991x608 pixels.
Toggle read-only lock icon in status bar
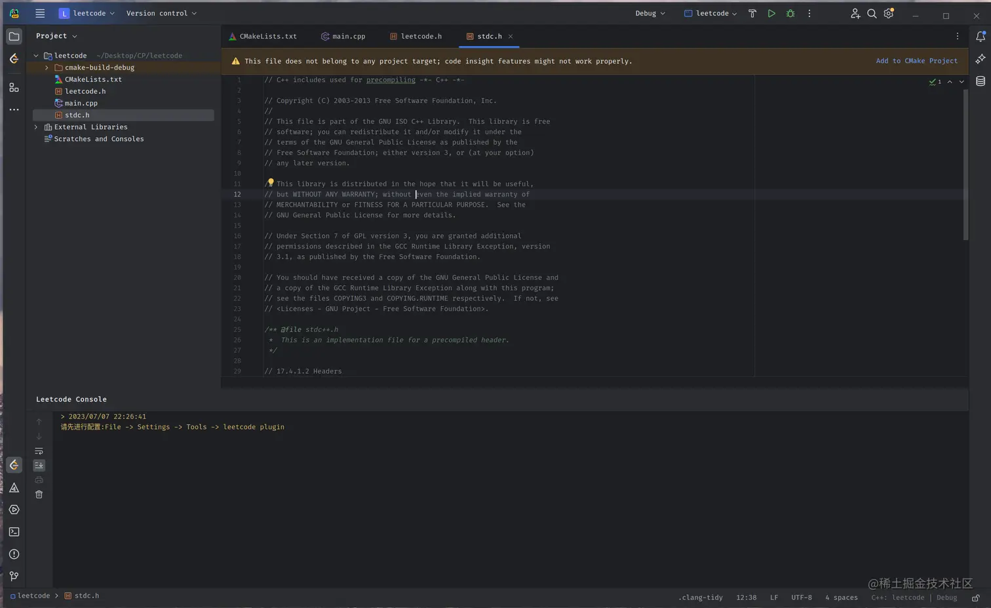click(975, 598)
